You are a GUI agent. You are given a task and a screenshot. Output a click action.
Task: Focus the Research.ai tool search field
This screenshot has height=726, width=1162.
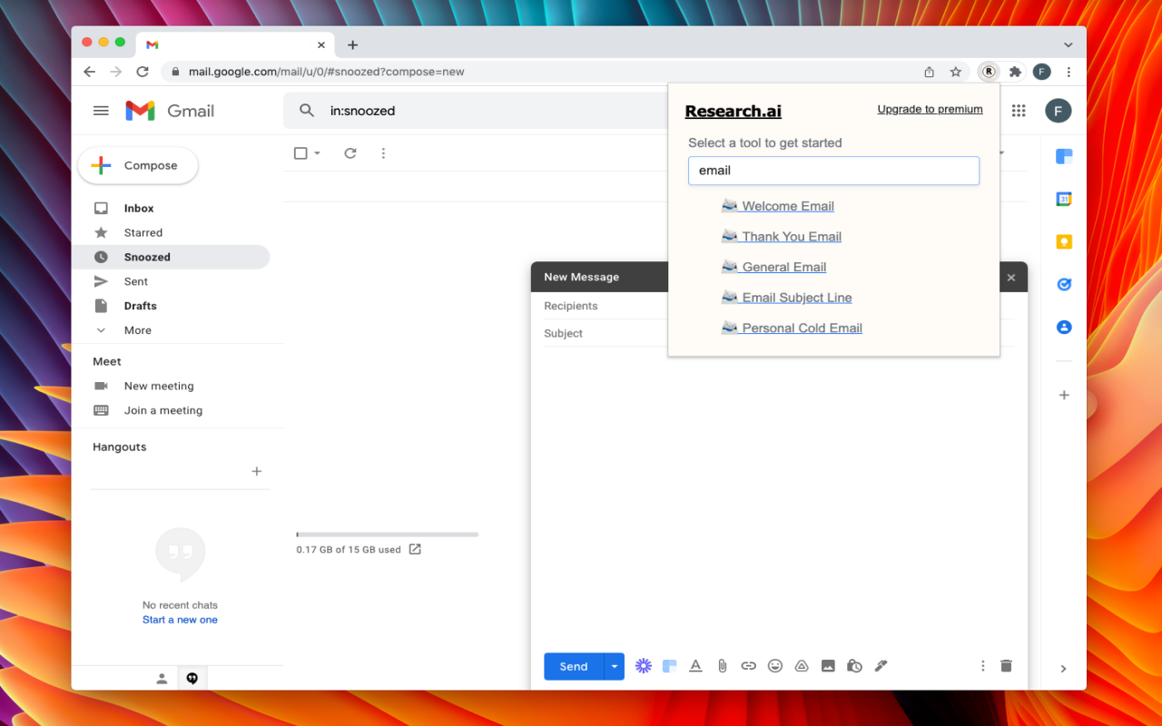(x=833, y=171)
